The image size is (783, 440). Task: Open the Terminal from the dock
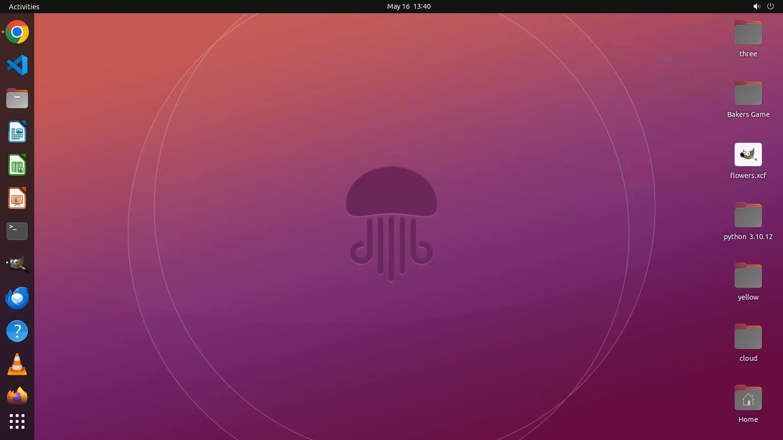[x=17, y=231]
